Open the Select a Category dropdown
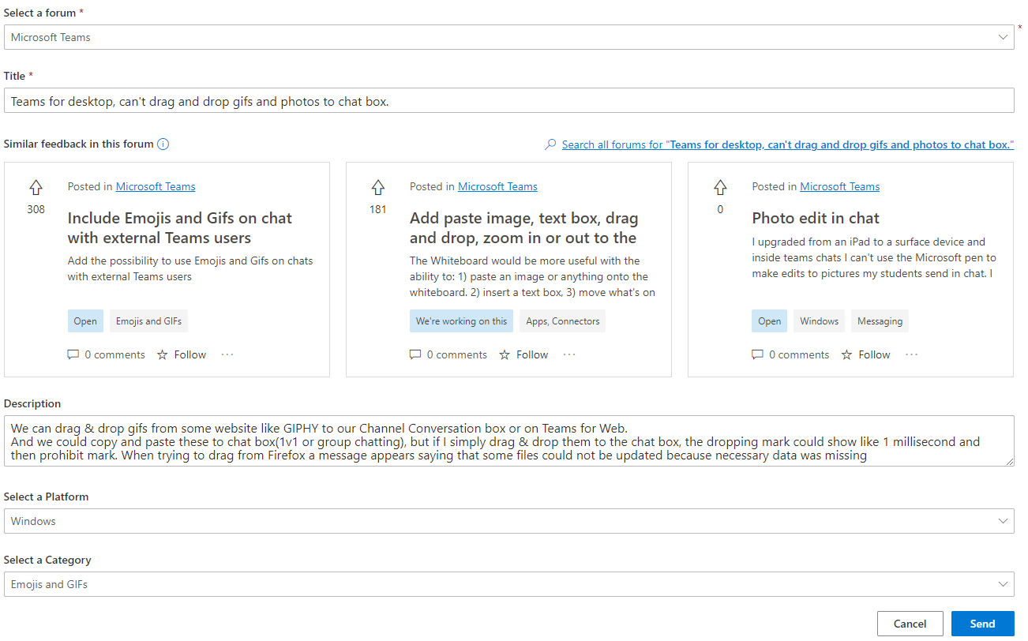 pyautogui.click(x=509, y=584)
